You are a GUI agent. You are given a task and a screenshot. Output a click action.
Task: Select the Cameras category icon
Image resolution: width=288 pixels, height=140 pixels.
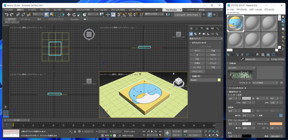204,34
